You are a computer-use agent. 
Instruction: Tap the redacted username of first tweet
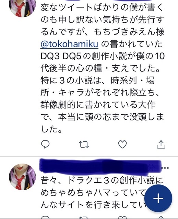106,1
